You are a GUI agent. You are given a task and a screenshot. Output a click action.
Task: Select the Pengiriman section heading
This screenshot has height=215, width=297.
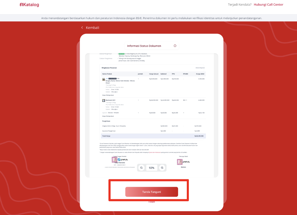coord(106,121)
